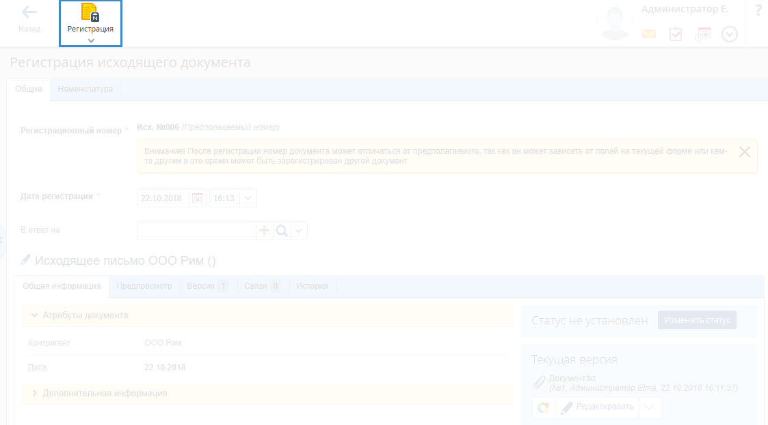Open the Предпросмотр tab
This screenshot has width=768, height=425.
[144, 286]
